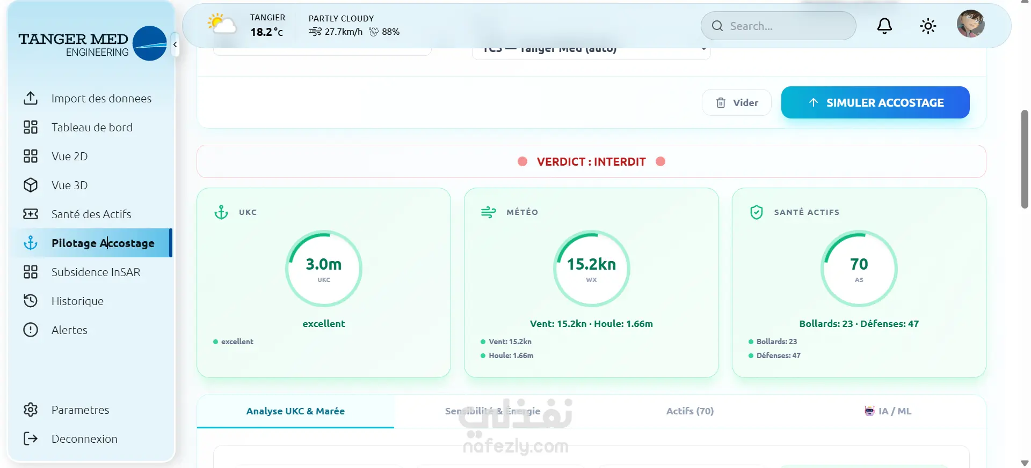Click the Vider button

click(737, 102)
